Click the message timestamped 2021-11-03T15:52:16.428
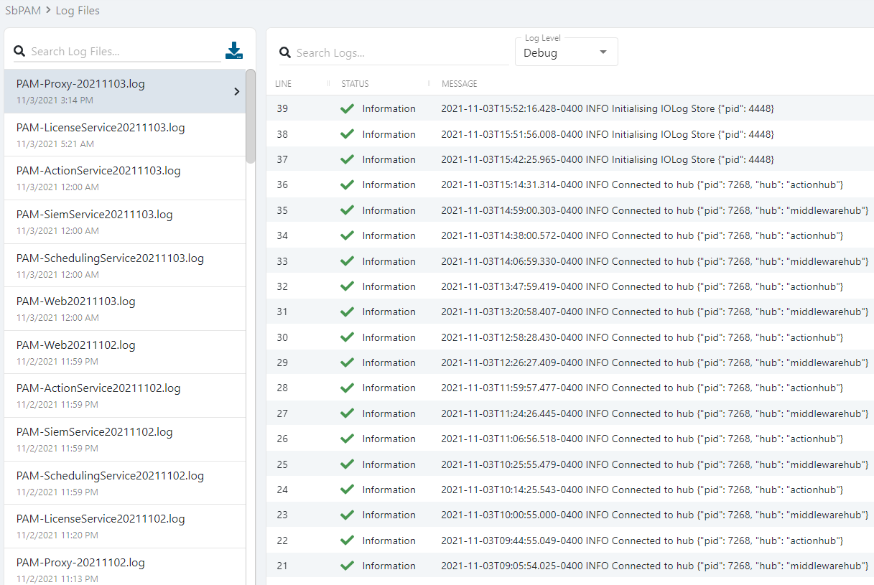This screenshot has width=874, height=585. pyautogui.click(x=608, y=108)
